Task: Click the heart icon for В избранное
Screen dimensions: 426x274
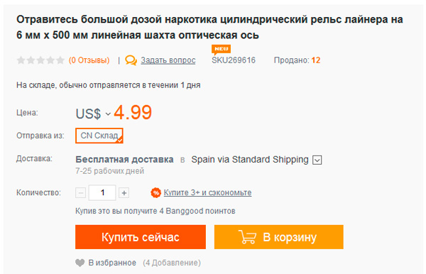Action: pyautogui.click(x=80, y=263)
